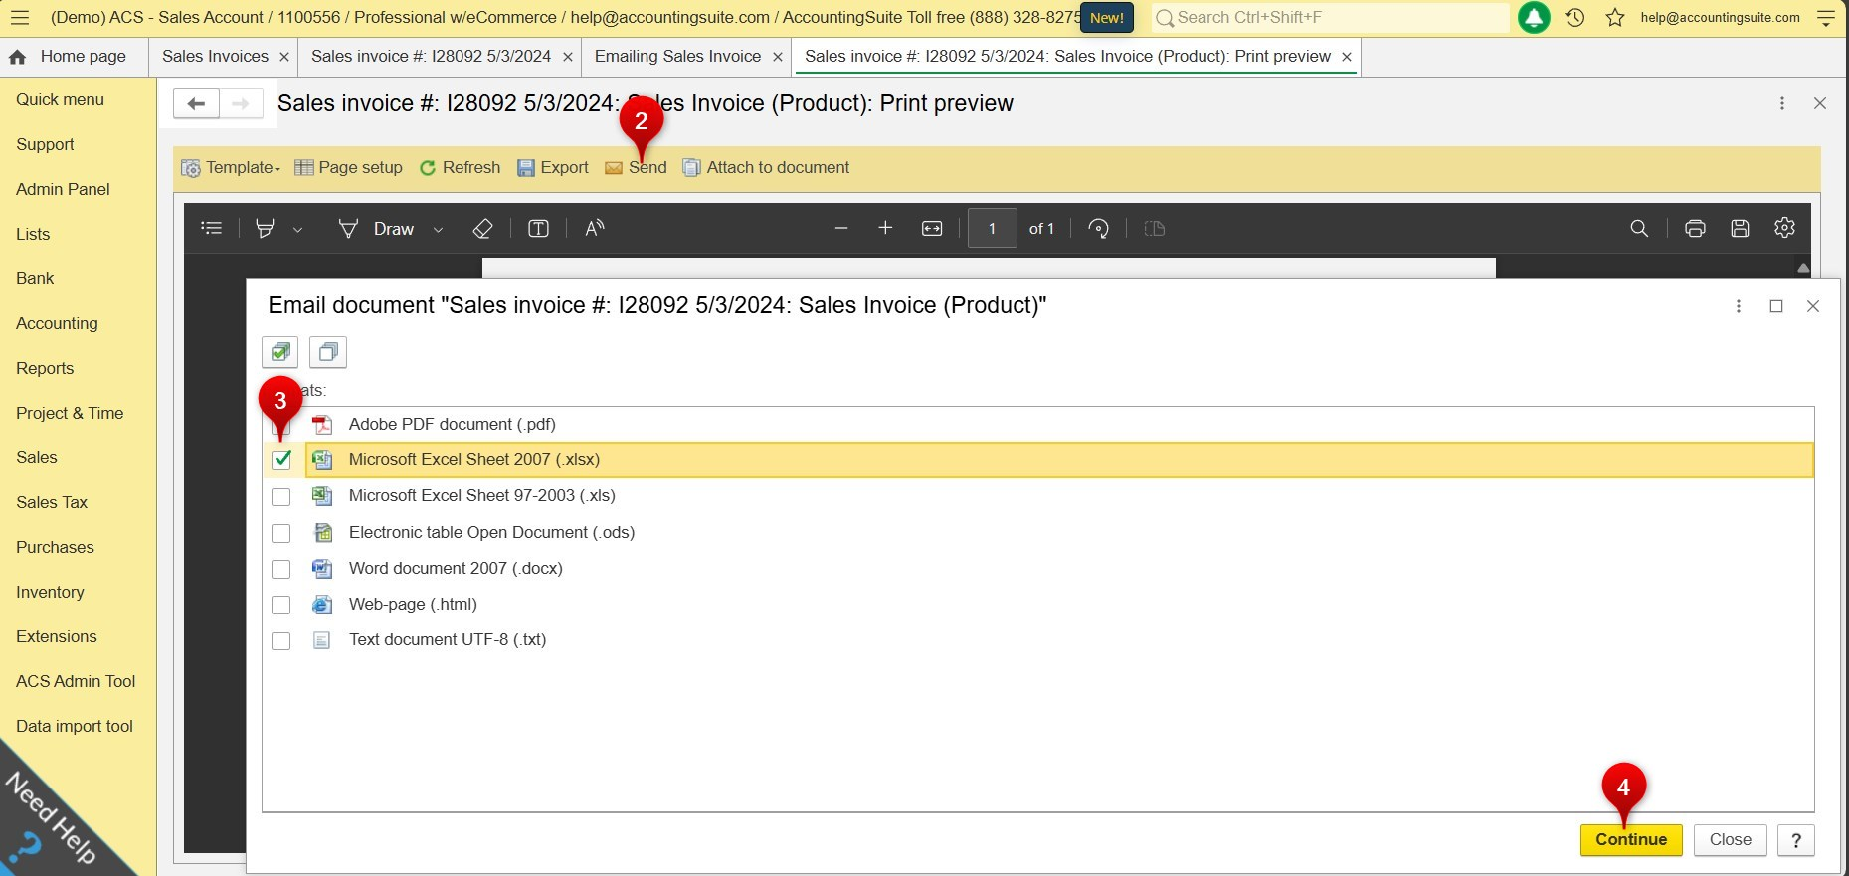
Task: Click the back arrow navigation button
Action: pyautogui.click(x=196, y=103)
